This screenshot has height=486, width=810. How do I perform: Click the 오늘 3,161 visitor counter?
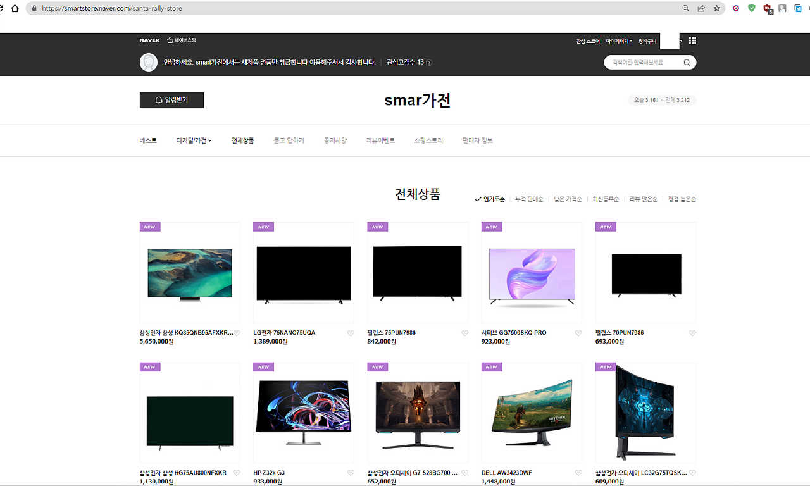click(x=646, y=100)
